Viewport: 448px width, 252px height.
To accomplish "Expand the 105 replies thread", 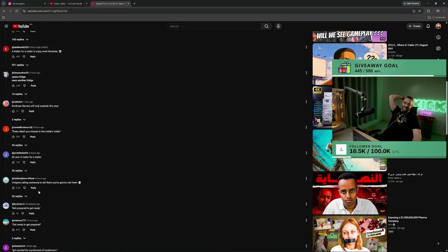I will [20, 40].
